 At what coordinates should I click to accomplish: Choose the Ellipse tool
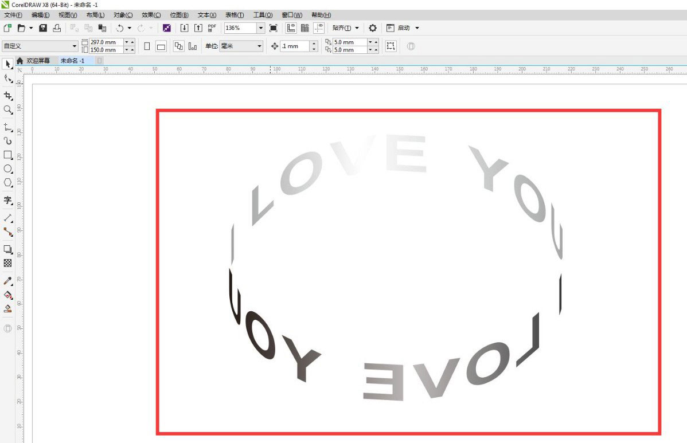pos(8,168)
